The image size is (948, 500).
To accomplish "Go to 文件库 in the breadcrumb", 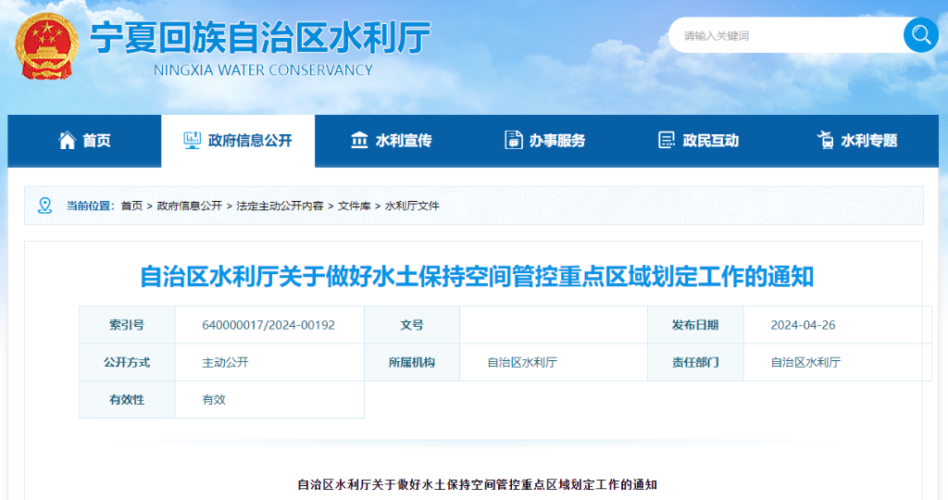I will tap(355, 206).
